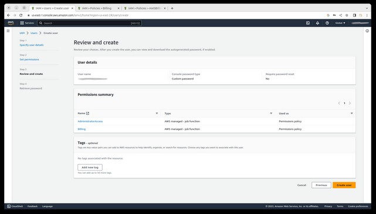Click page number 1 in permissions pagination

(344, 103)
